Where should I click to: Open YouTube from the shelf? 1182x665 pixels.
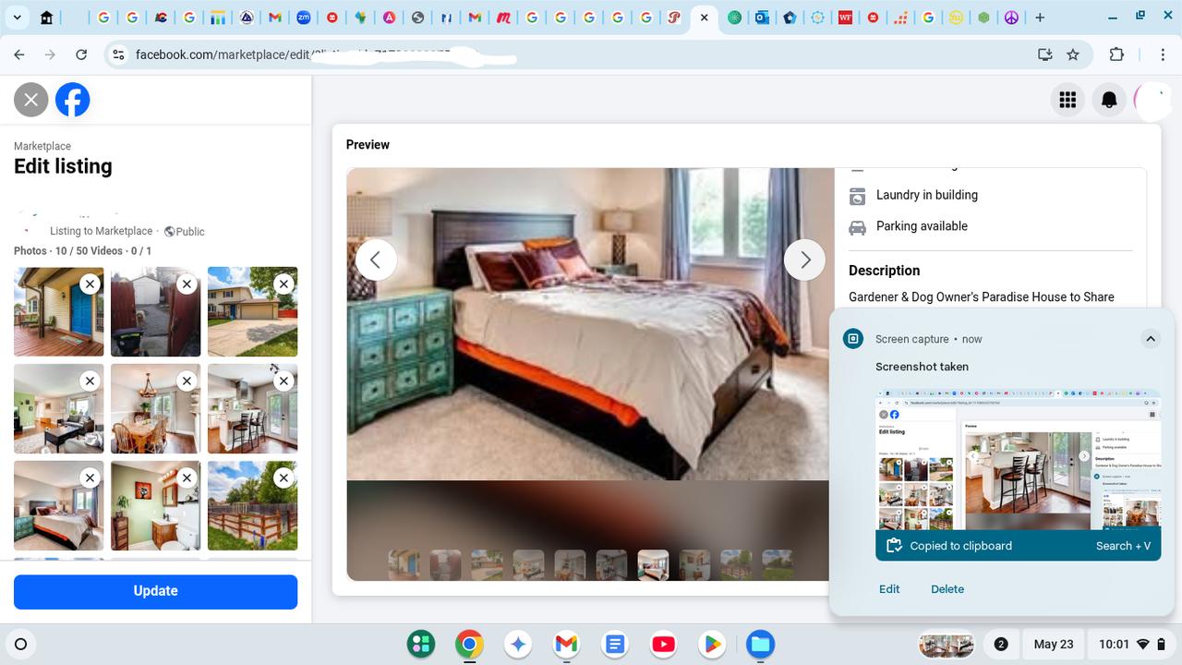coord(663,644)
